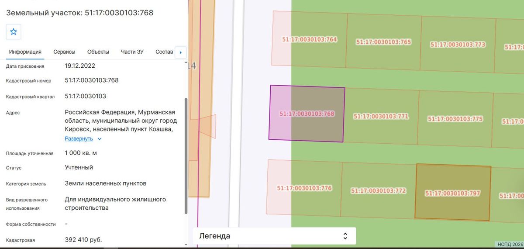Click the Дата присвоения label

click(x=25, y=66)
